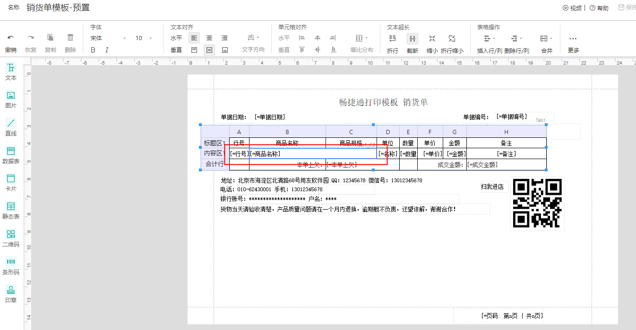Click the 撤销 (undo) icon
The height and width of the screenshot is (330, 636).
[10, 39]
